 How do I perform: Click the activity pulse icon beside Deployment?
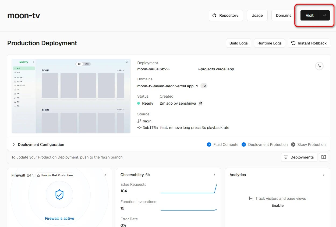tap(319, 66)
